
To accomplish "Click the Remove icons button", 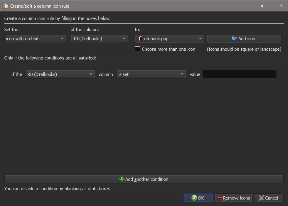I will [x=233, y=198].
